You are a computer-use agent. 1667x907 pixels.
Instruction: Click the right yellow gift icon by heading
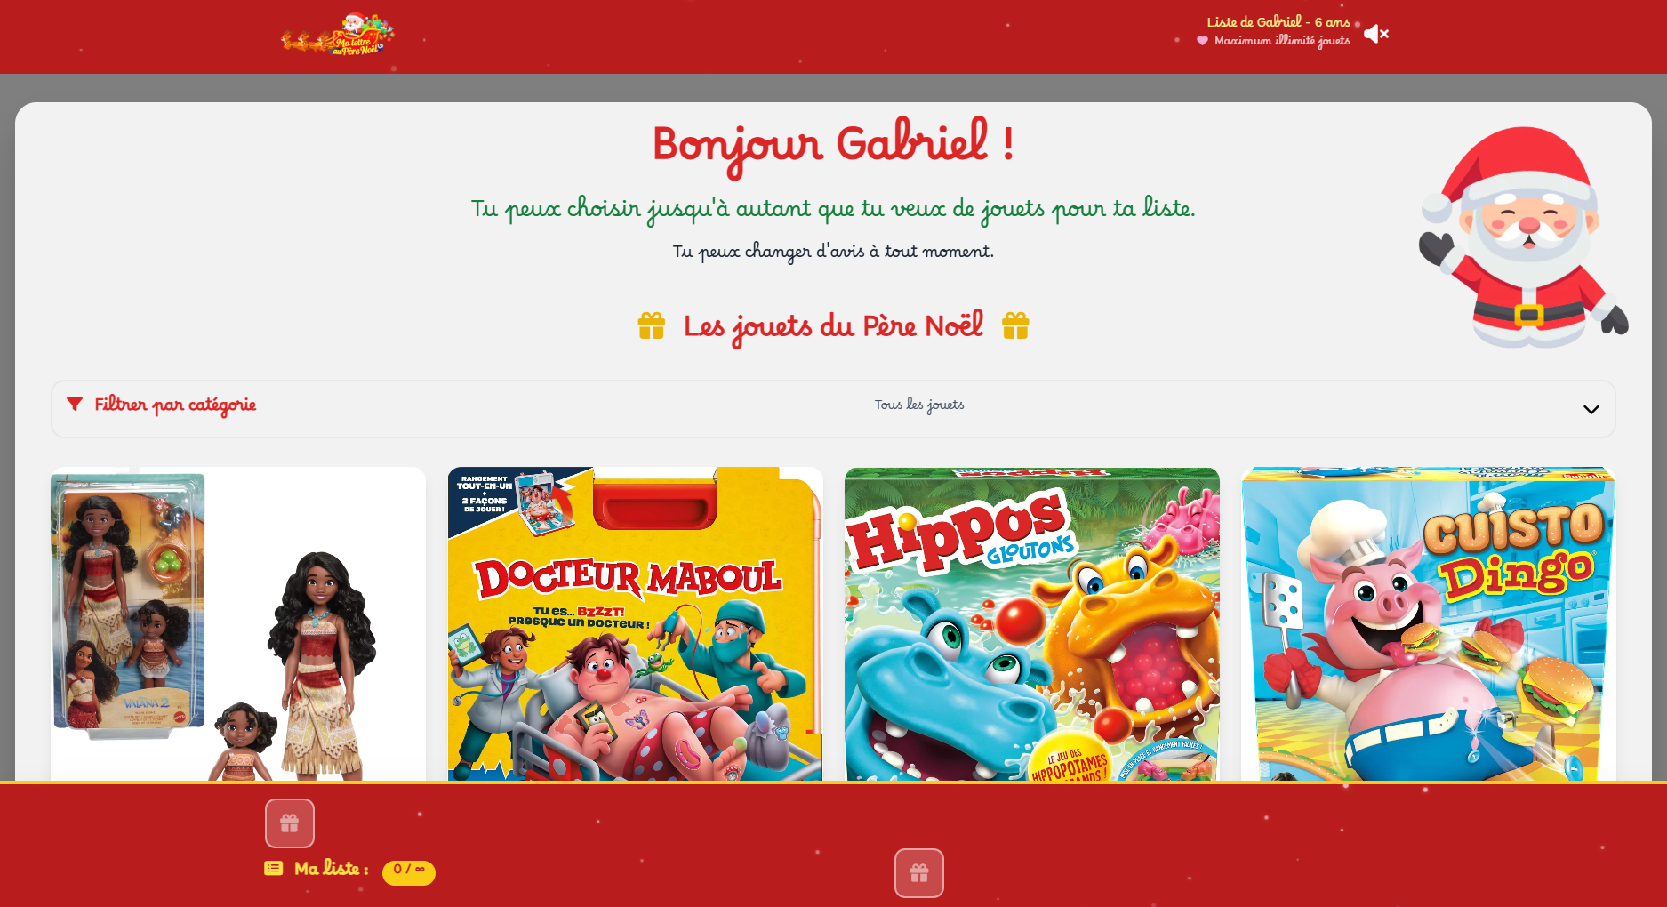pyautogui.click(x=1015, y=325)
